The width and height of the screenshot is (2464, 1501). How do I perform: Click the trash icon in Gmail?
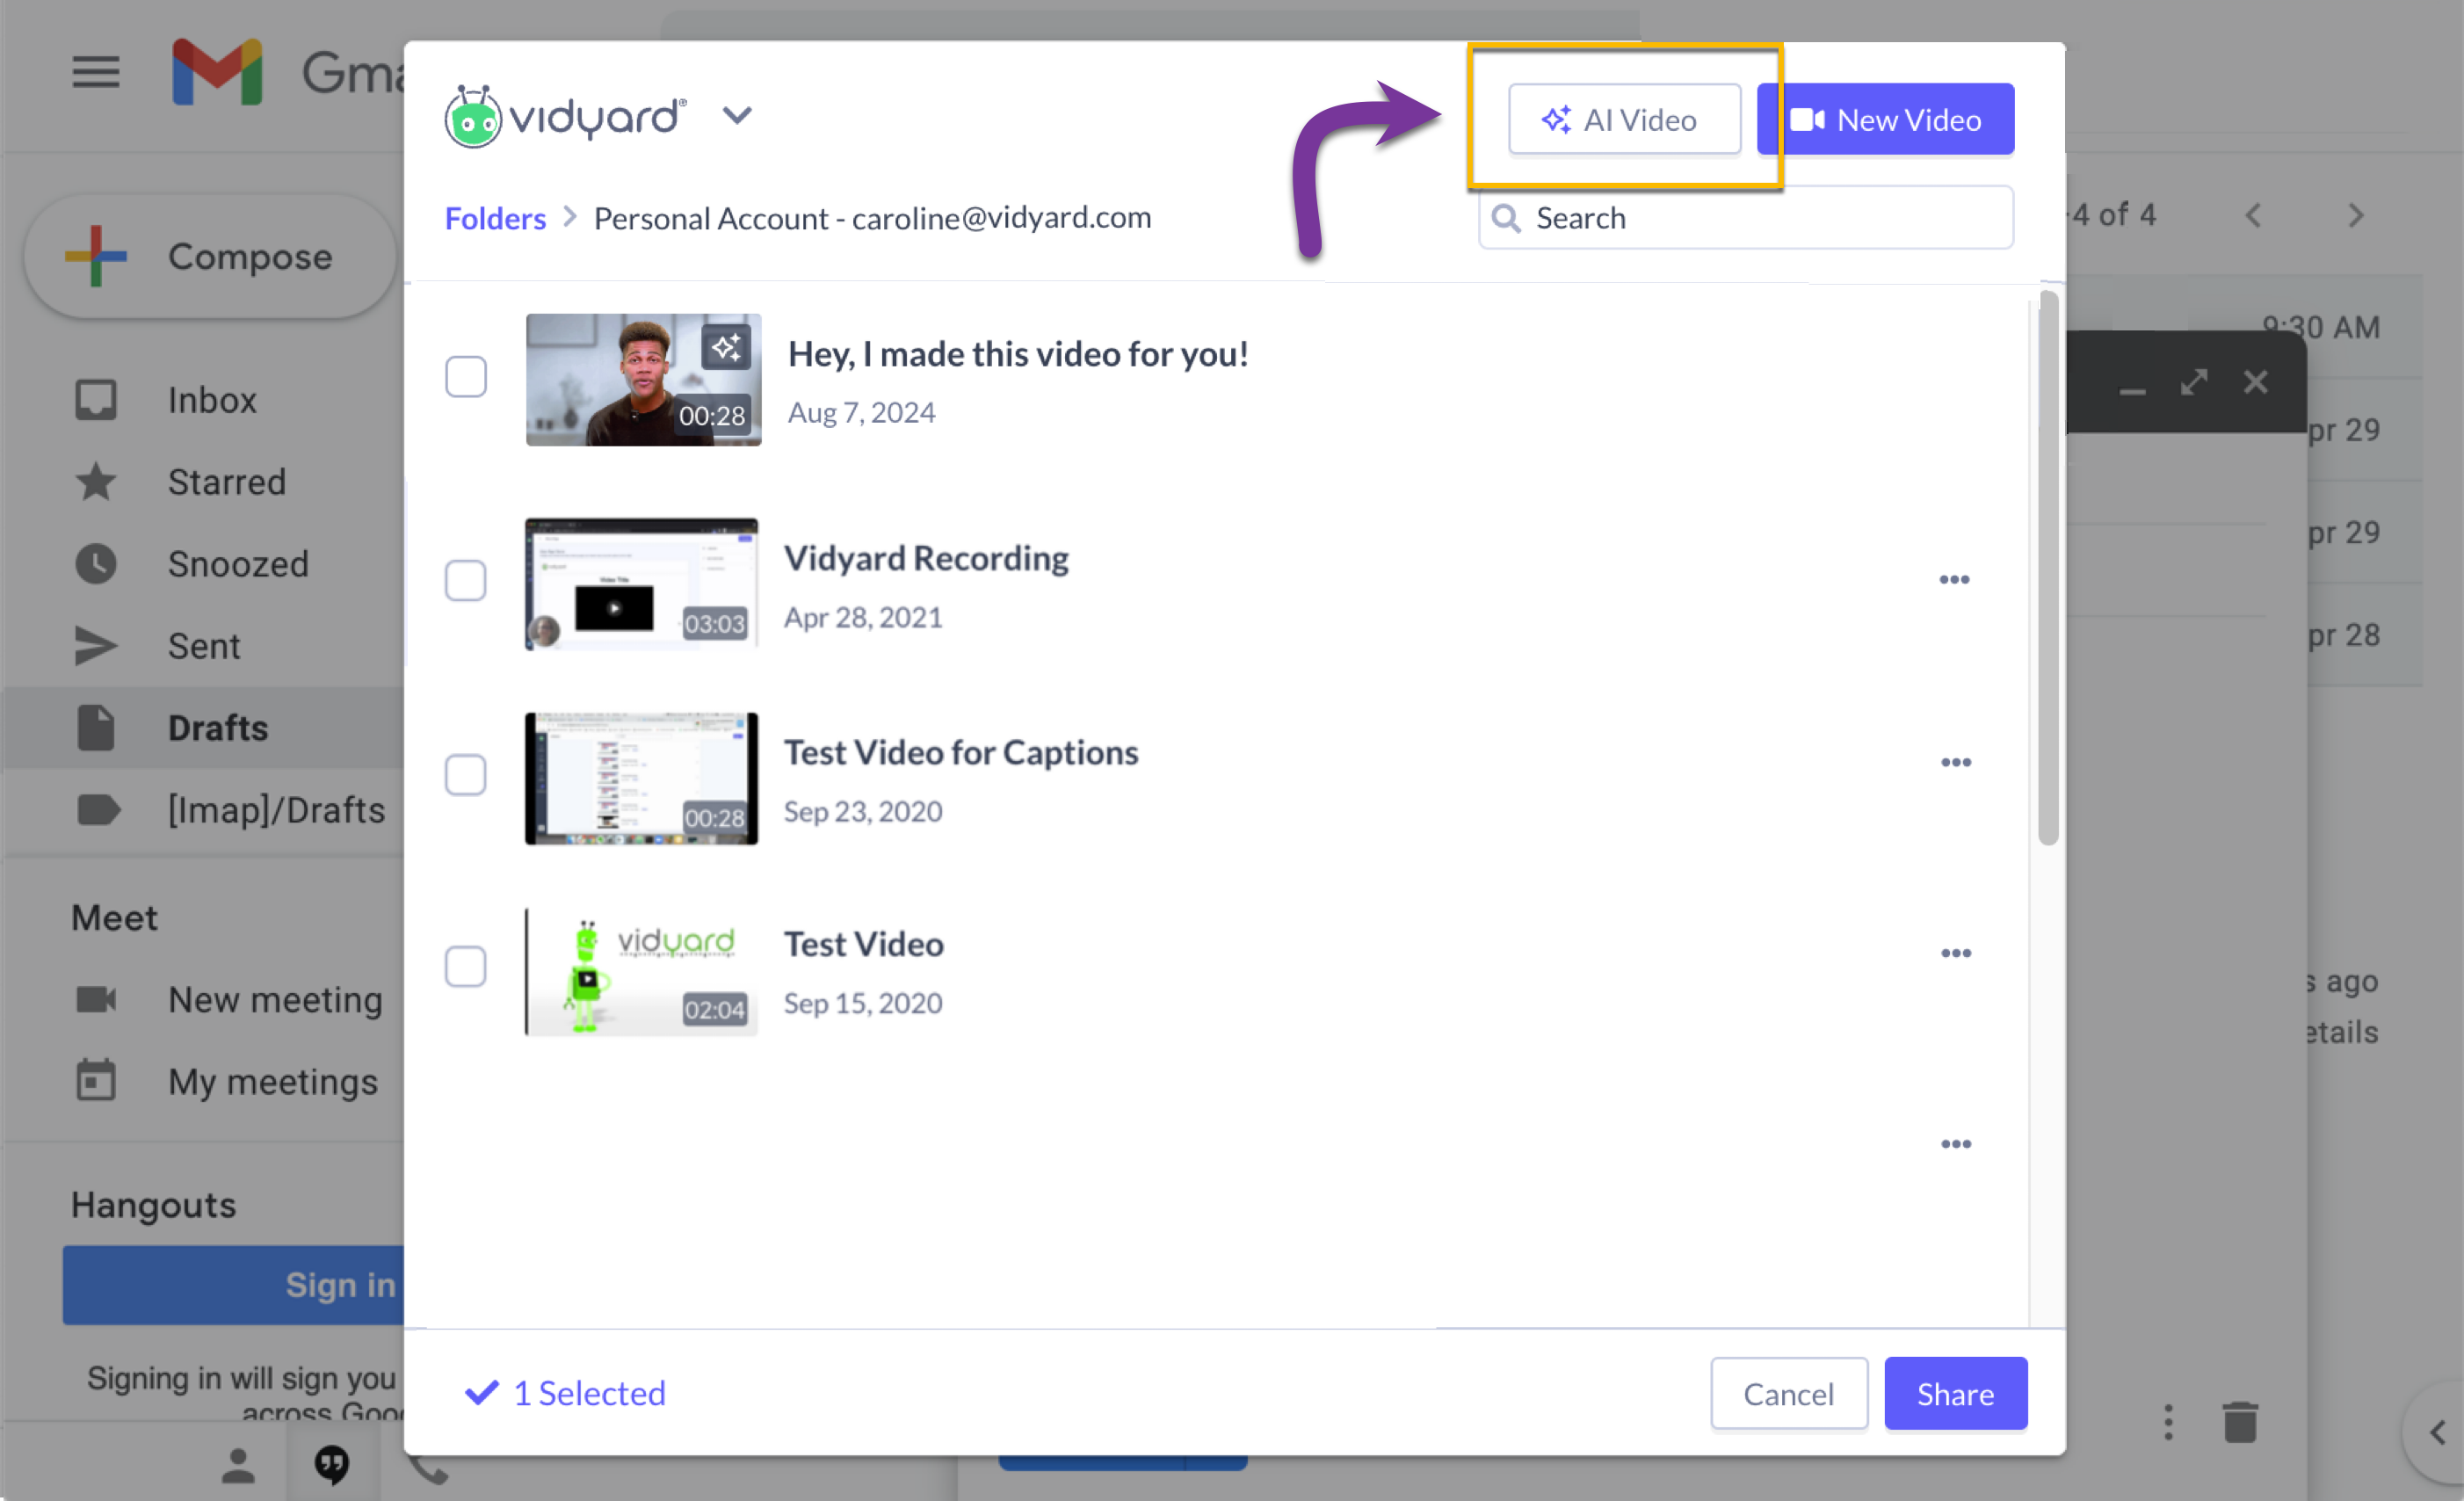[2239, 1421]
